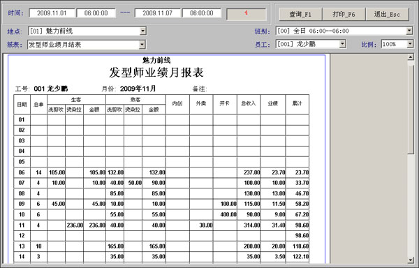Select the end time field after 2009.11.07

(x=202, y=13)
